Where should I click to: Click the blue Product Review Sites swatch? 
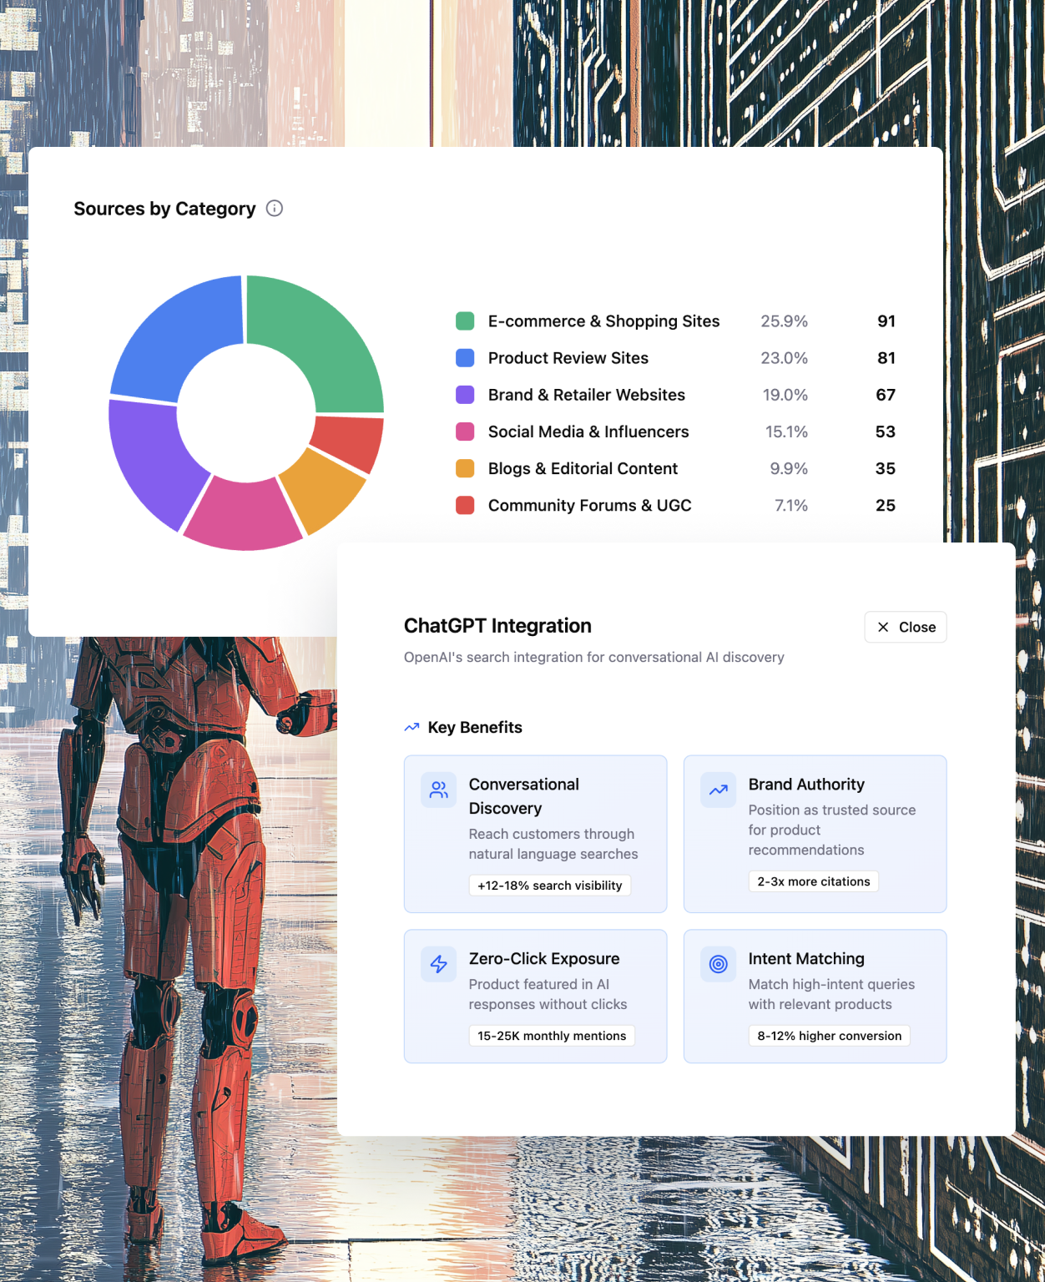tap(465, 358)
